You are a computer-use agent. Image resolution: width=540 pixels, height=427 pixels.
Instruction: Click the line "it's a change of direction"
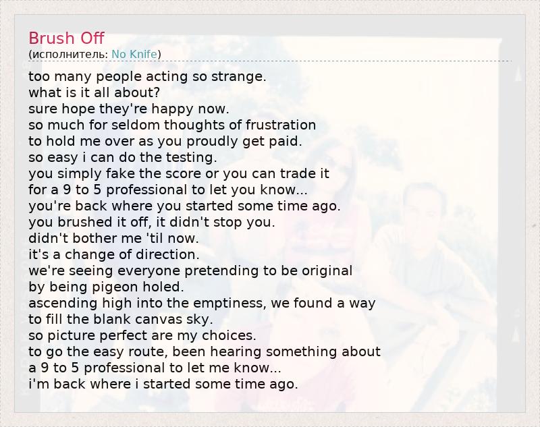click(113, 254)
